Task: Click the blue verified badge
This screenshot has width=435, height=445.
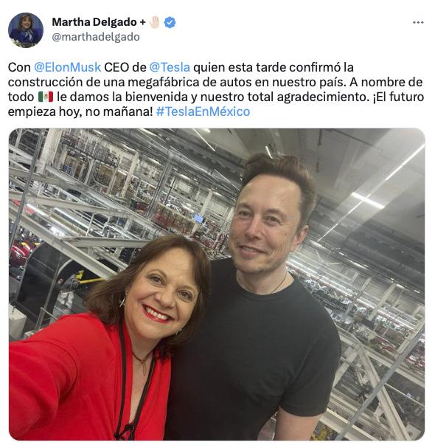Action: click(170, 22)
